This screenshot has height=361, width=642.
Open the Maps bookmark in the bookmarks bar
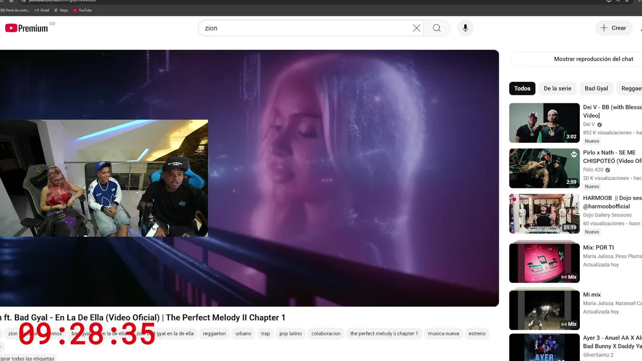click(61, 10)
